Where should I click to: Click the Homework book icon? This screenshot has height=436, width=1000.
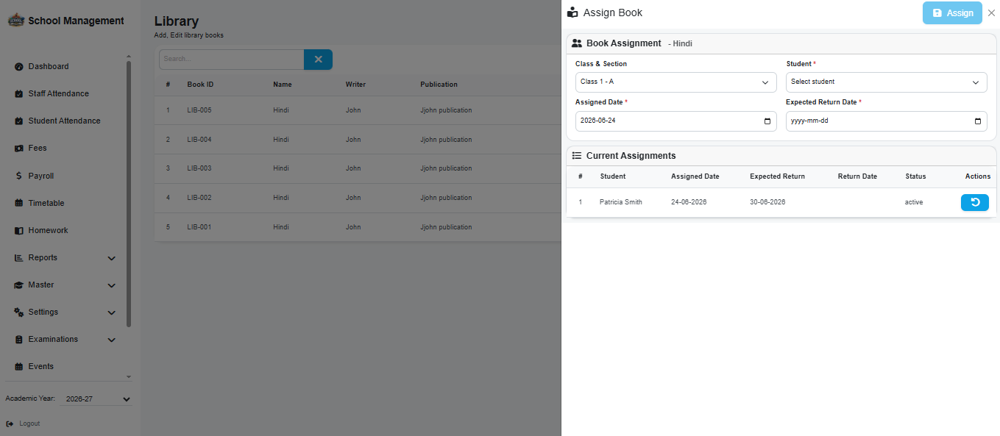click(19, 231)
